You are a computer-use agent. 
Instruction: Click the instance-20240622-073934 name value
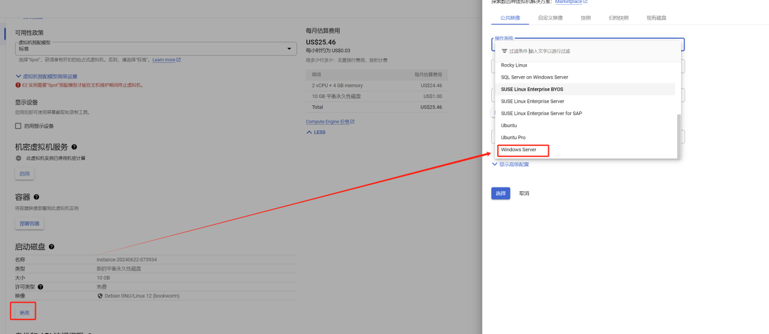coord(127,260)
